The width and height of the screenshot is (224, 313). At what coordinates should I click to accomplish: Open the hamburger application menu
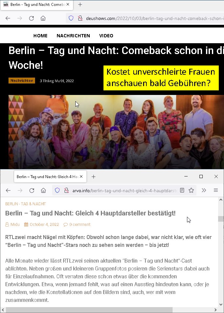[x=216, y=190]
